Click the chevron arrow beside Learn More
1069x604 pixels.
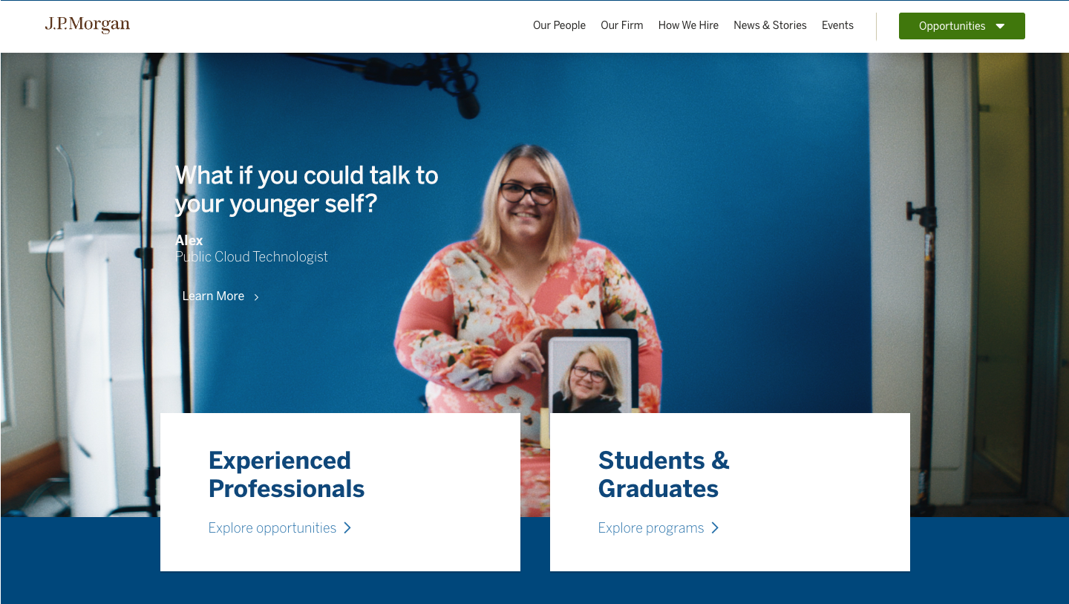pyautogui.click(x=256, y=297)
